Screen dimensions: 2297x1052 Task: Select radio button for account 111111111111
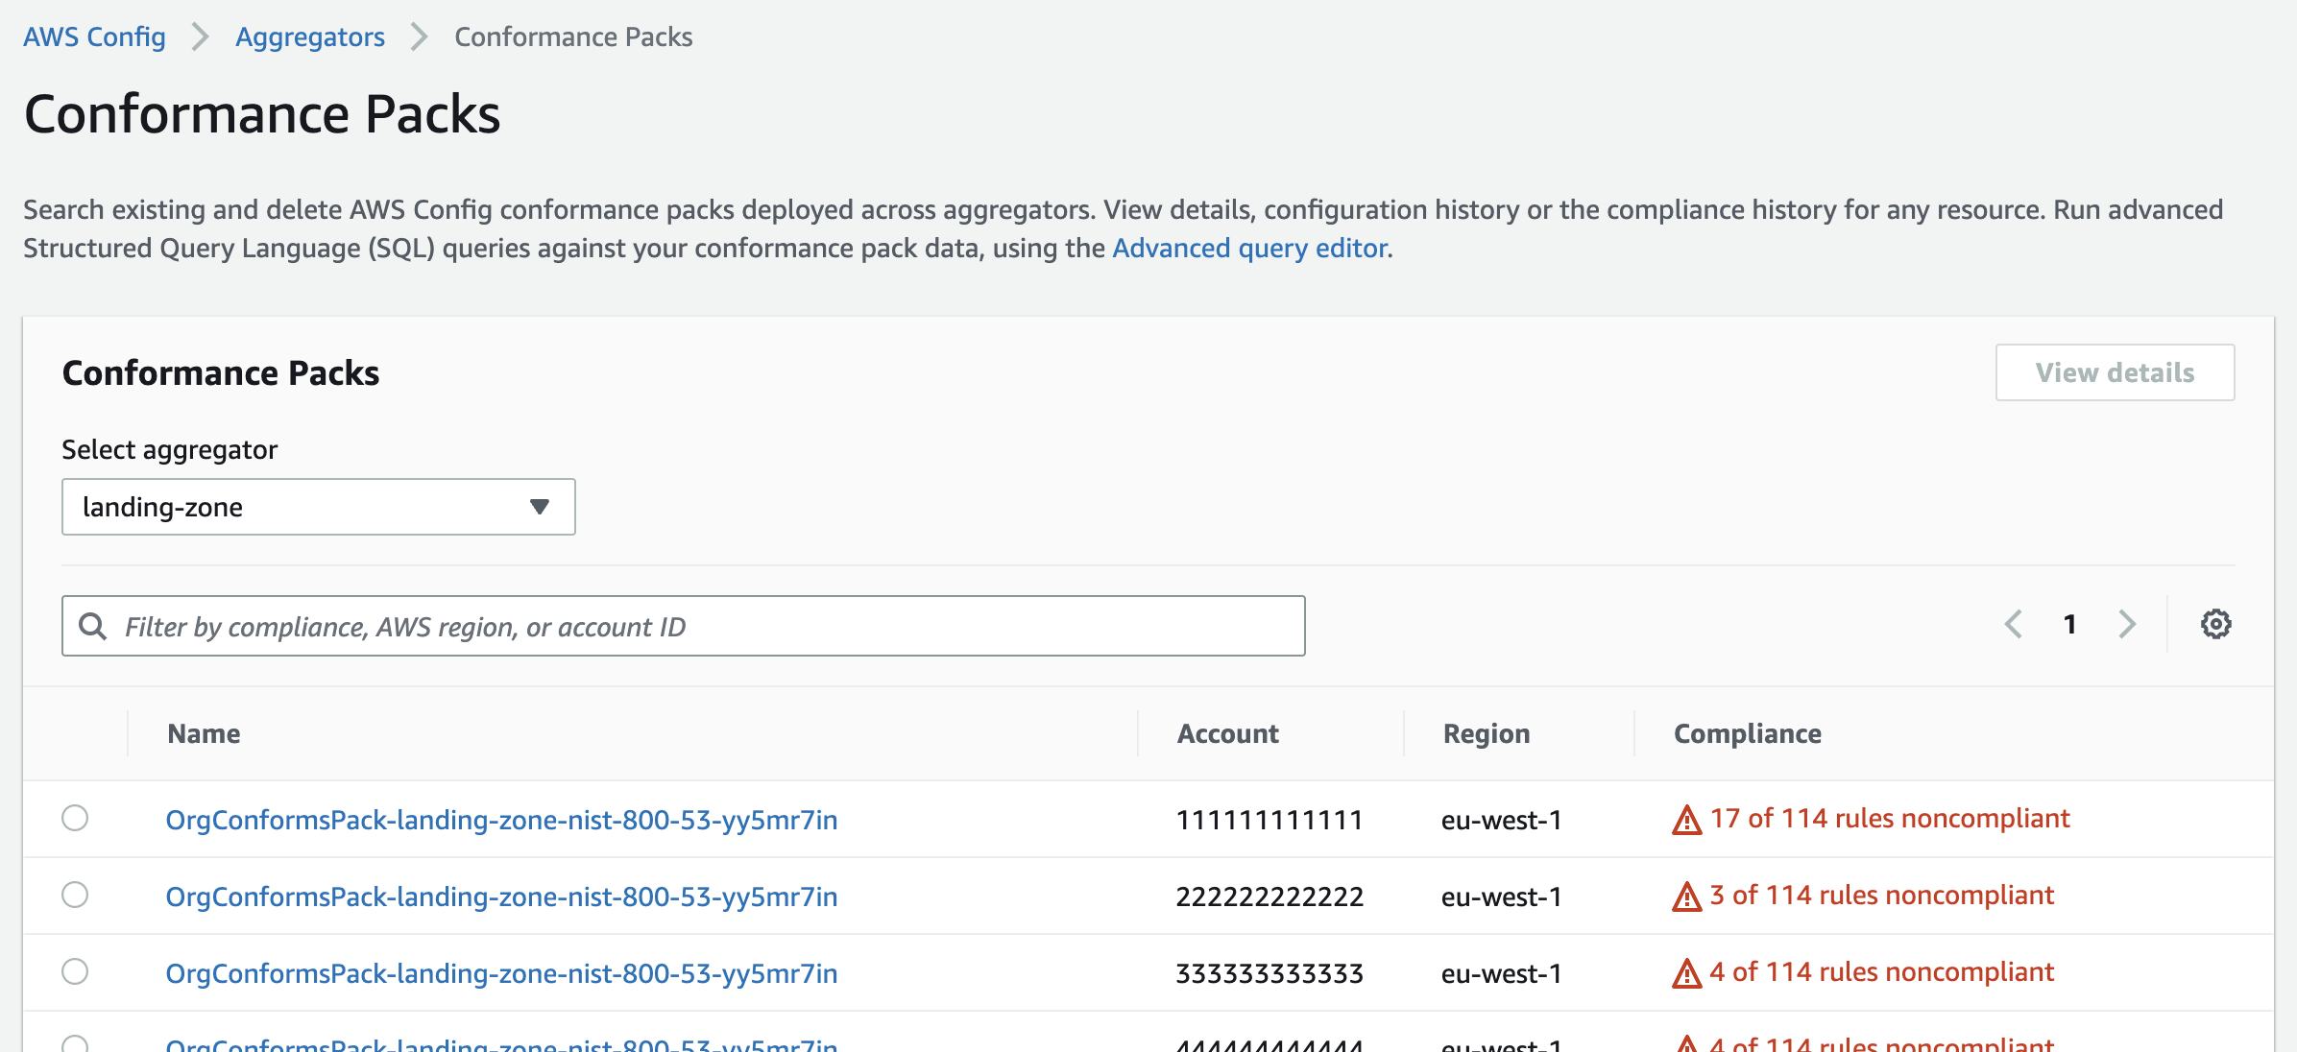click(75, 818)
